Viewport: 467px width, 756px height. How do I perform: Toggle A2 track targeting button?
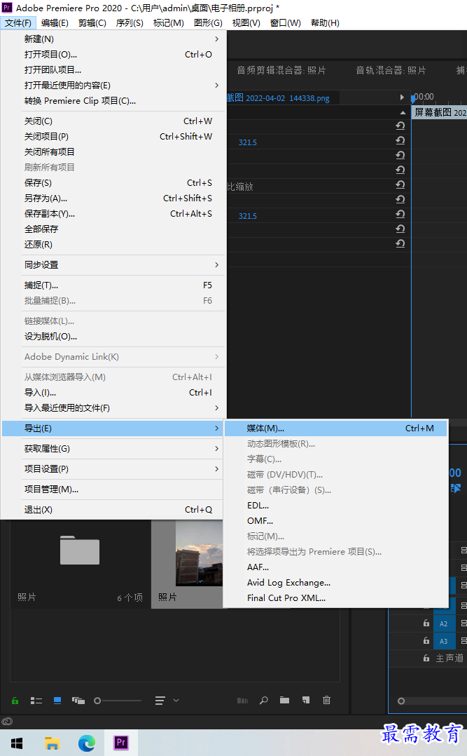tap(443, 623)
